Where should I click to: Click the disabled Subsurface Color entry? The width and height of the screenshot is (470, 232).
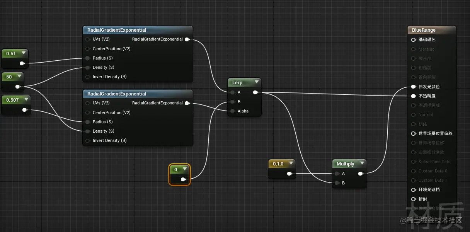[435, 162]
